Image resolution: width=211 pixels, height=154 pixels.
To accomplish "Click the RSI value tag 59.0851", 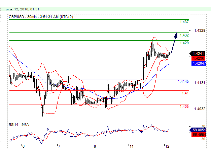I will (x=198, y=130).
